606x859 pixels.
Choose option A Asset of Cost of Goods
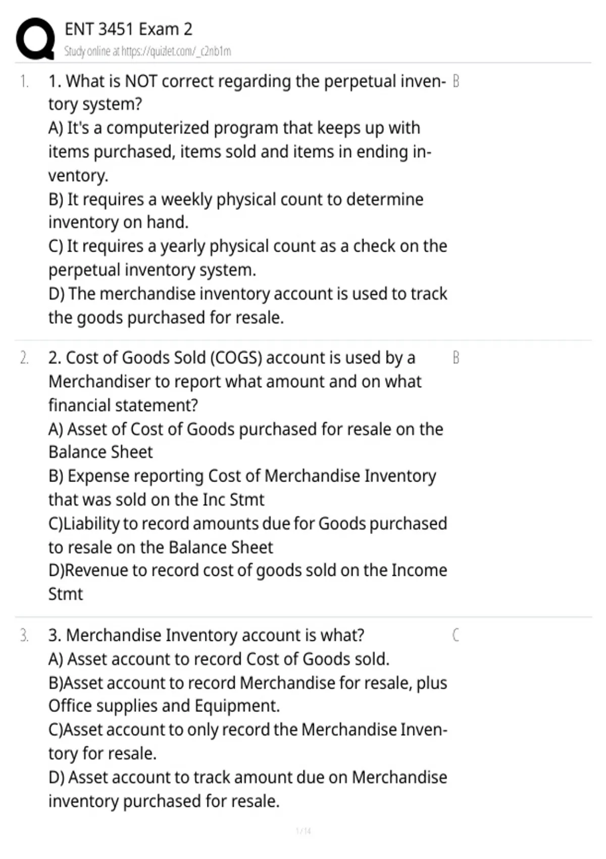(x=246, y=441)
